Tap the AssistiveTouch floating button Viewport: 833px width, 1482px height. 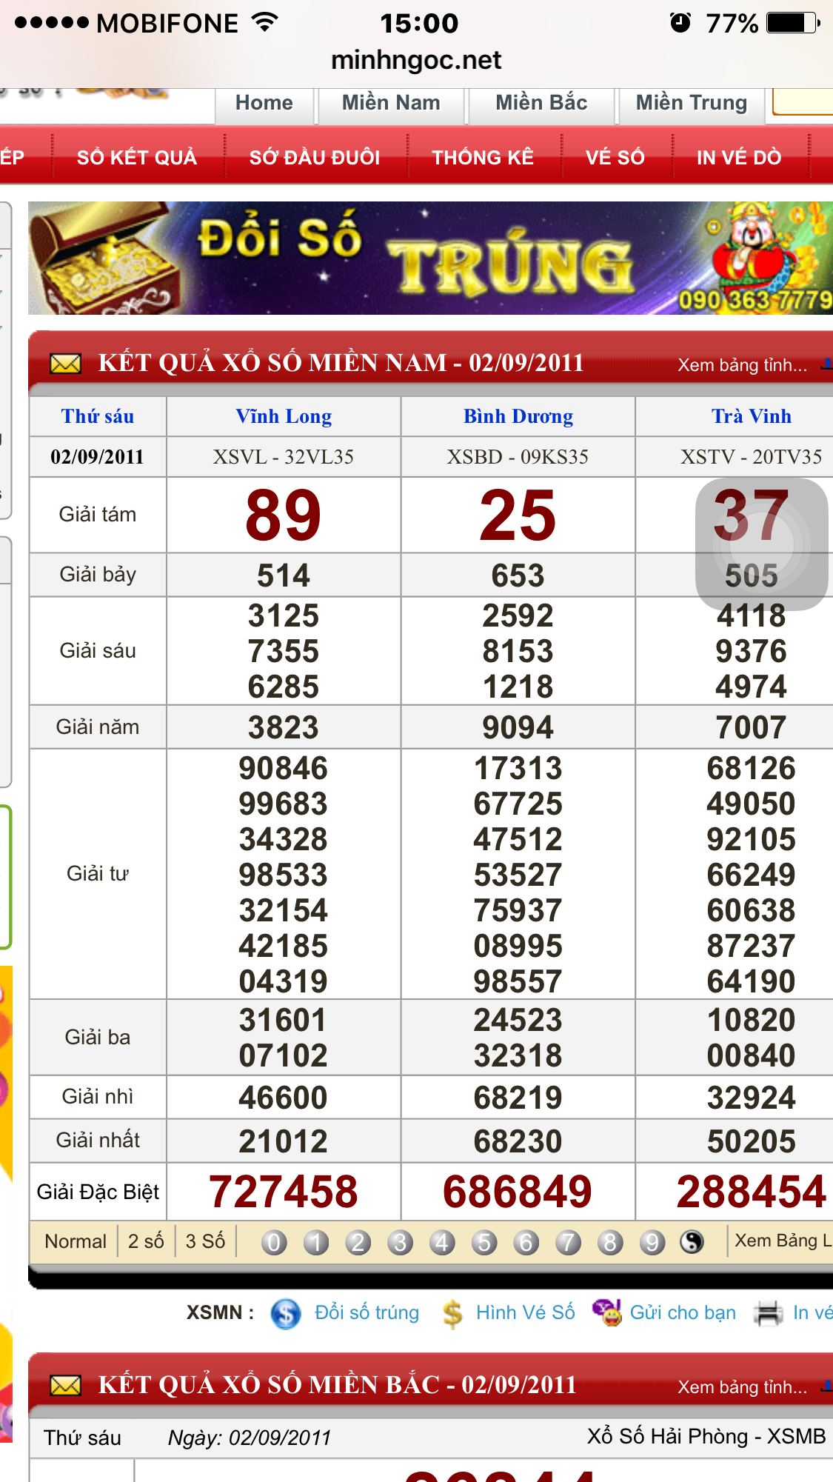(761, 544)
